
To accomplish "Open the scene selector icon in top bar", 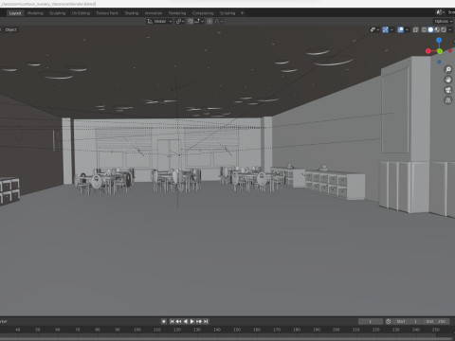I will click(x=440, y=12).
